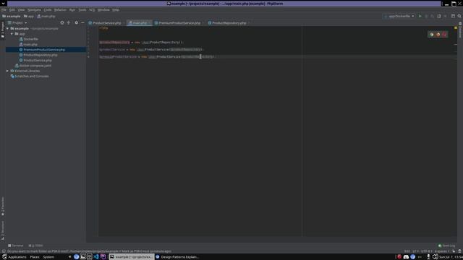Click the main.php breadcrumb in navigation bar
The height and width of the screenshot is (260, 463).
click(x=46, y=16)
